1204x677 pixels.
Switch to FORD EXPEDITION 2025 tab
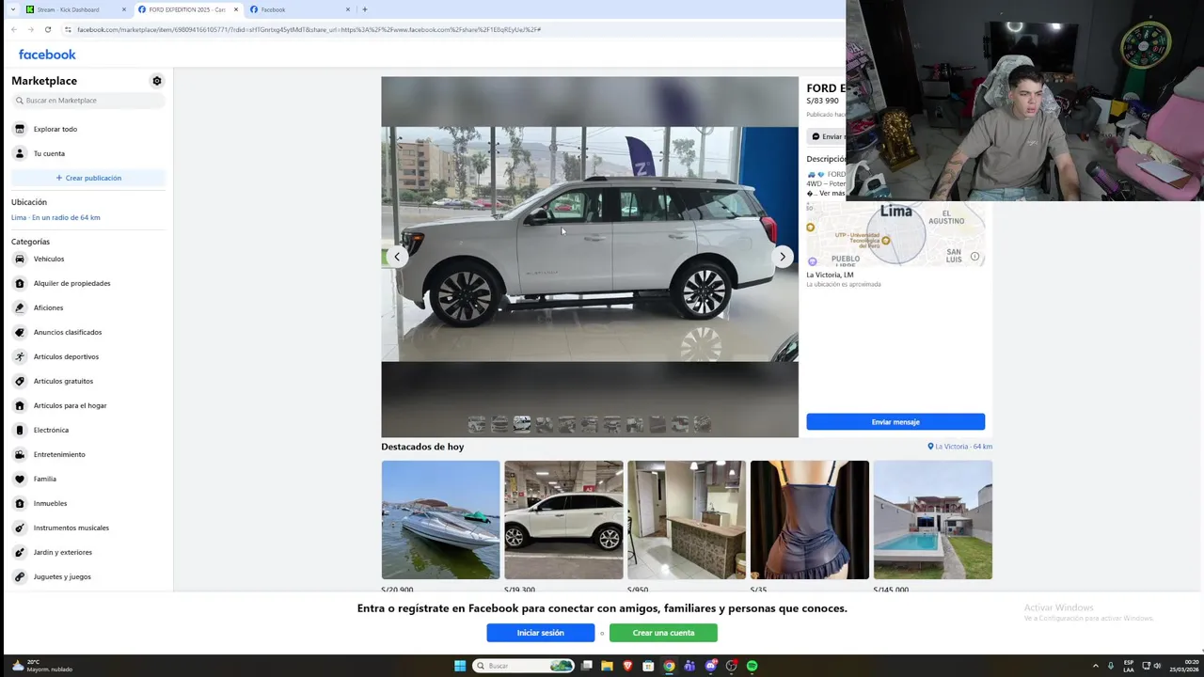pos(186,9)
